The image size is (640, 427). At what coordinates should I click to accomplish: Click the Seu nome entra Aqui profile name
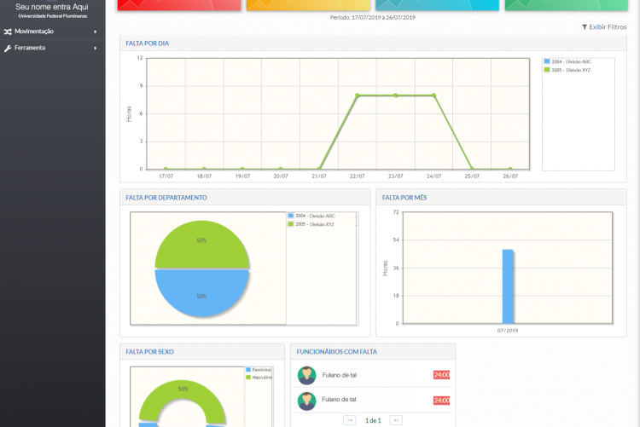(52, 7)
